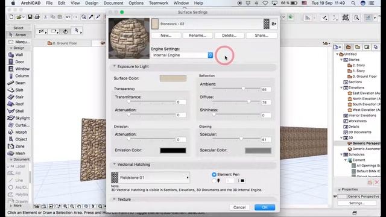Viewport: 386px width, 217px height.
Task: Click the Share... button
Action: coord(261,36)
